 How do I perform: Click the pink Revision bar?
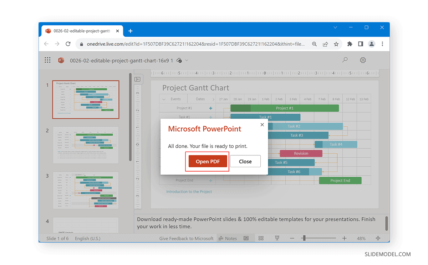pyautogui.click(x=301, y=153)
